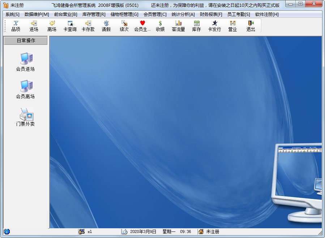Click the 离场 exit toolbar icon
The height and width of the screenshot is (238, 325).
pos(52,26)
